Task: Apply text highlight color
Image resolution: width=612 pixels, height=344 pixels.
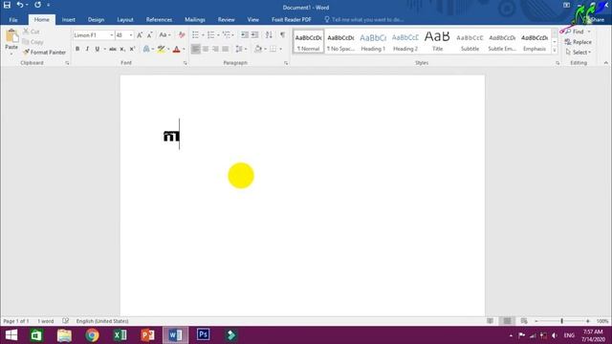Action: click(161, 49)
